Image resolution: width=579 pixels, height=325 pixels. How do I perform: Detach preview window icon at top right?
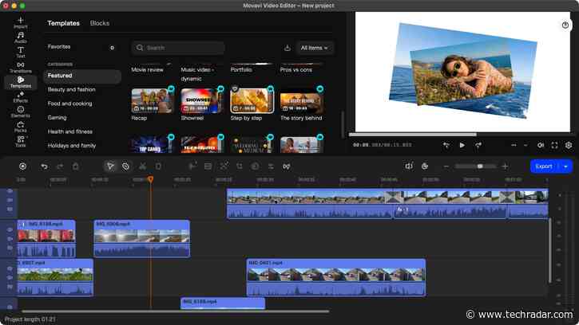point(565,25)
